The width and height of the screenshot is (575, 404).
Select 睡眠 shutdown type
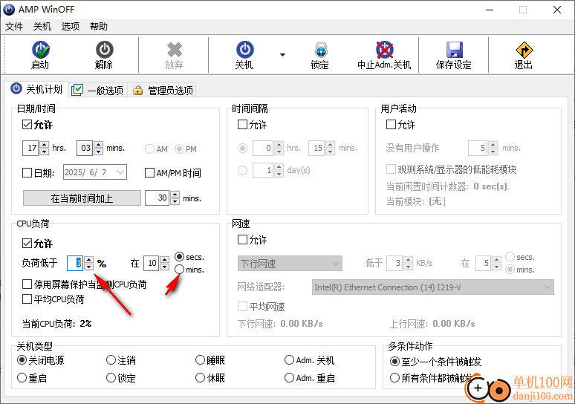201,360
